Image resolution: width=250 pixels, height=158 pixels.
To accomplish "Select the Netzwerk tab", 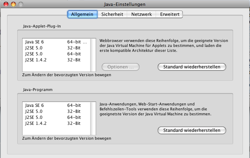I will coord(141,14).
